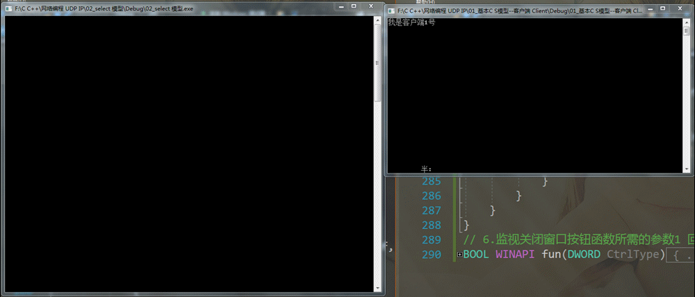Minimize the 客户端 Client console window
The image size is (695, 297).
click(651, 8)
